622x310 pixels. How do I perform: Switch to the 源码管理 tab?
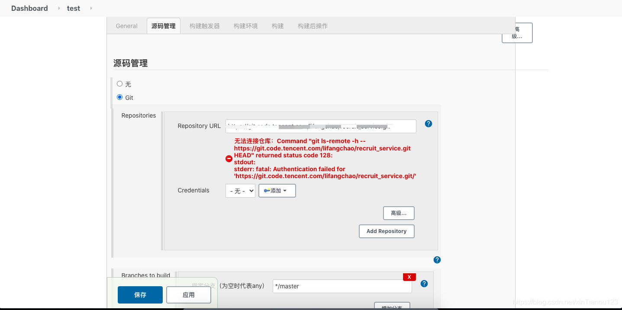click(164, 26)
